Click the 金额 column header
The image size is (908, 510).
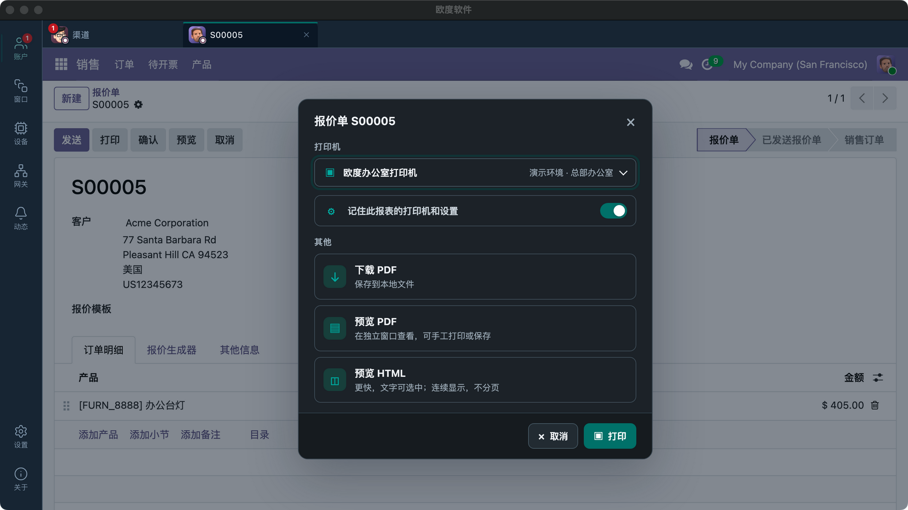(x=854, y=377)
